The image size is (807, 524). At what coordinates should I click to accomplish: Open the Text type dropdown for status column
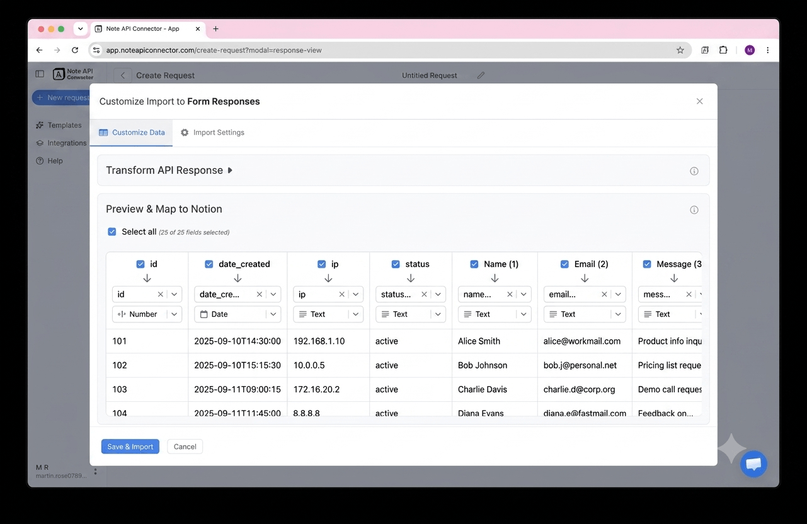coord(411,314)
